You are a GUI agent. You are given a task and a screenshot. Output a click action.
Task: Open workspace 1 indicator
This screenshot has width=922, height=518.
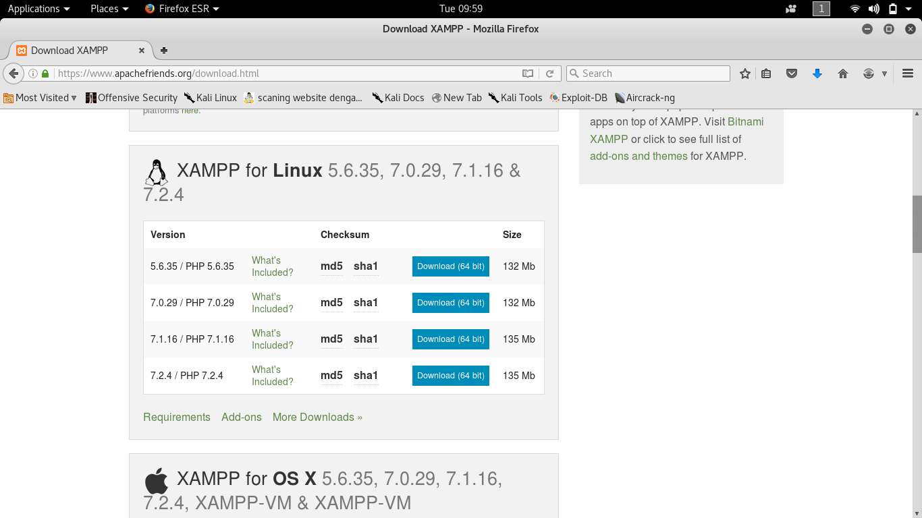821,9
